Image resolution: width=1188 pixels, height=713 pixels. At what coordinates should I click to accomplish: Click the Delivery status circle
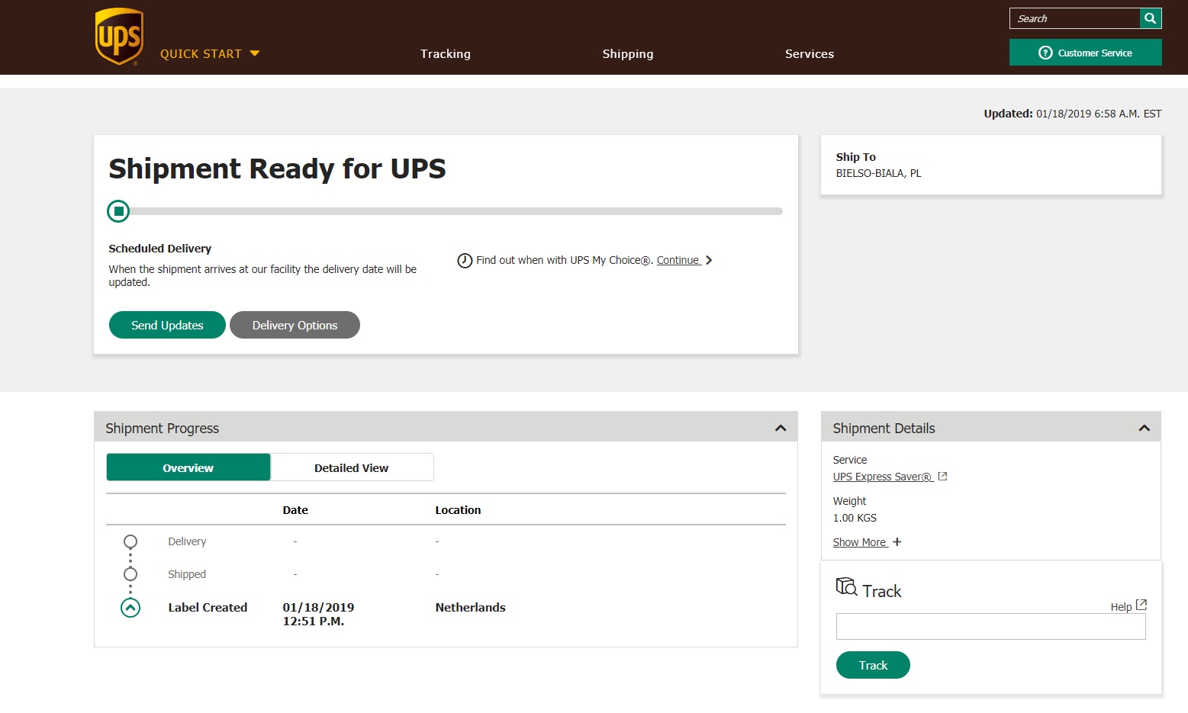(130, 541)
